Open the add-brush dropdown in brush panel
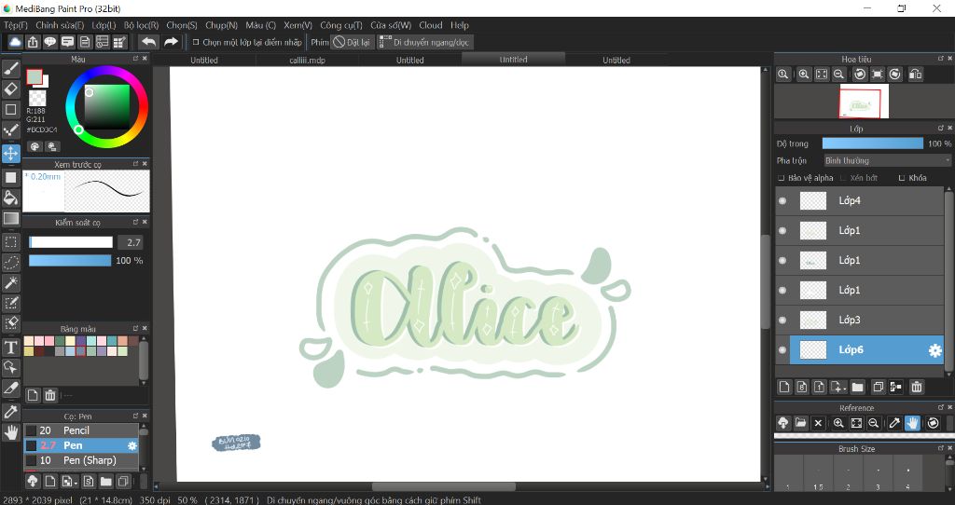The height and width of the screenshot is (505, 955). coord(70,482)
